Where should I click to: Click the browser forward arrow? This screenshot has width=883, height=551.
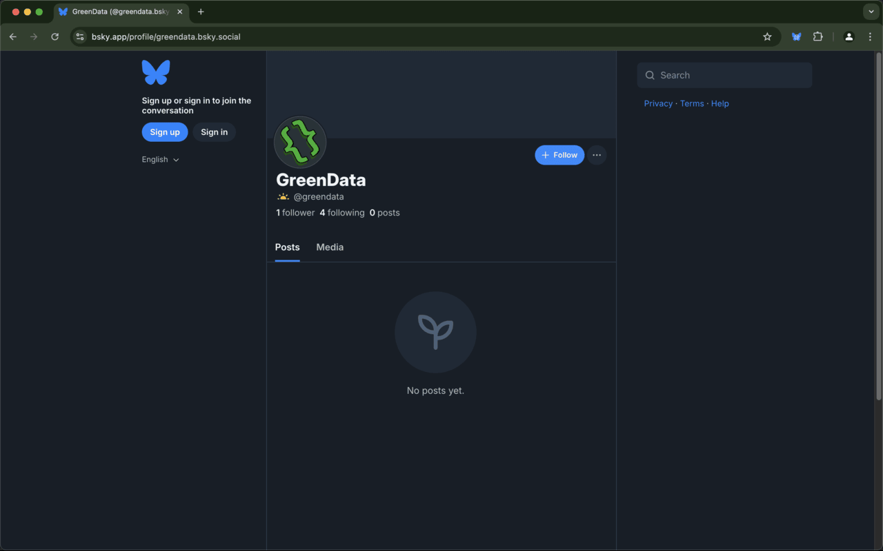[34, 37]
